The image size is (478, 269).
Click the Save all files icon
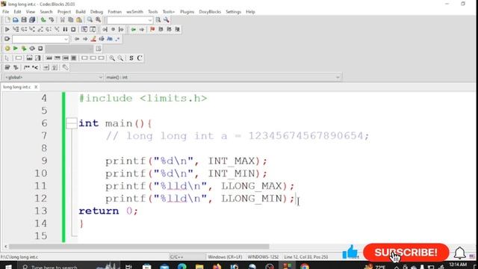pos(32,20)
